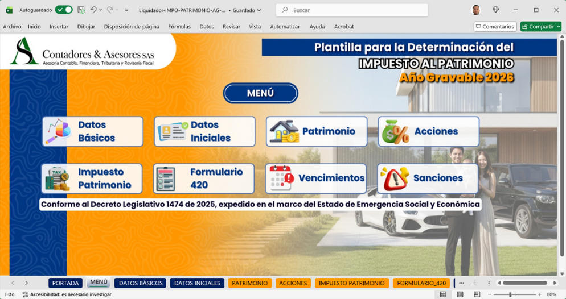Switch to the PATRIMONIO sheet tab
The height and width of the screenshot is (299, 566).
tap(250, 283)
